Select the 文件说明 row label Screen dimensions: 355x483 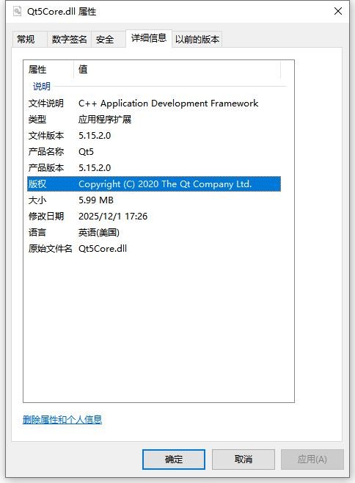pos(46,103)
